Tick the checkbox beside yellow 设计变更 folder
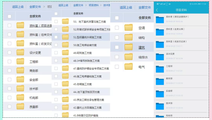 9,53
